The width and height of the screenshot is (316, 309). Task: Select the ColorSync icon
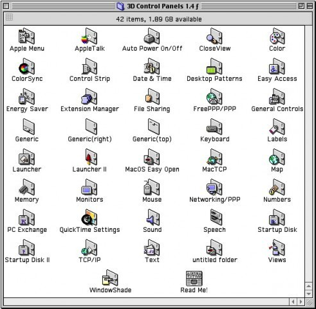[x=26, y=66]
